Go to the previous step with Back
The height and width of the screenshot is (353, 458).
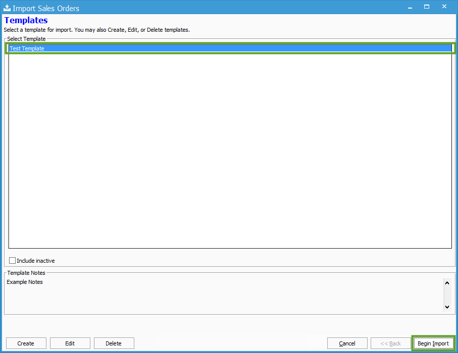[x=391, y=343]
